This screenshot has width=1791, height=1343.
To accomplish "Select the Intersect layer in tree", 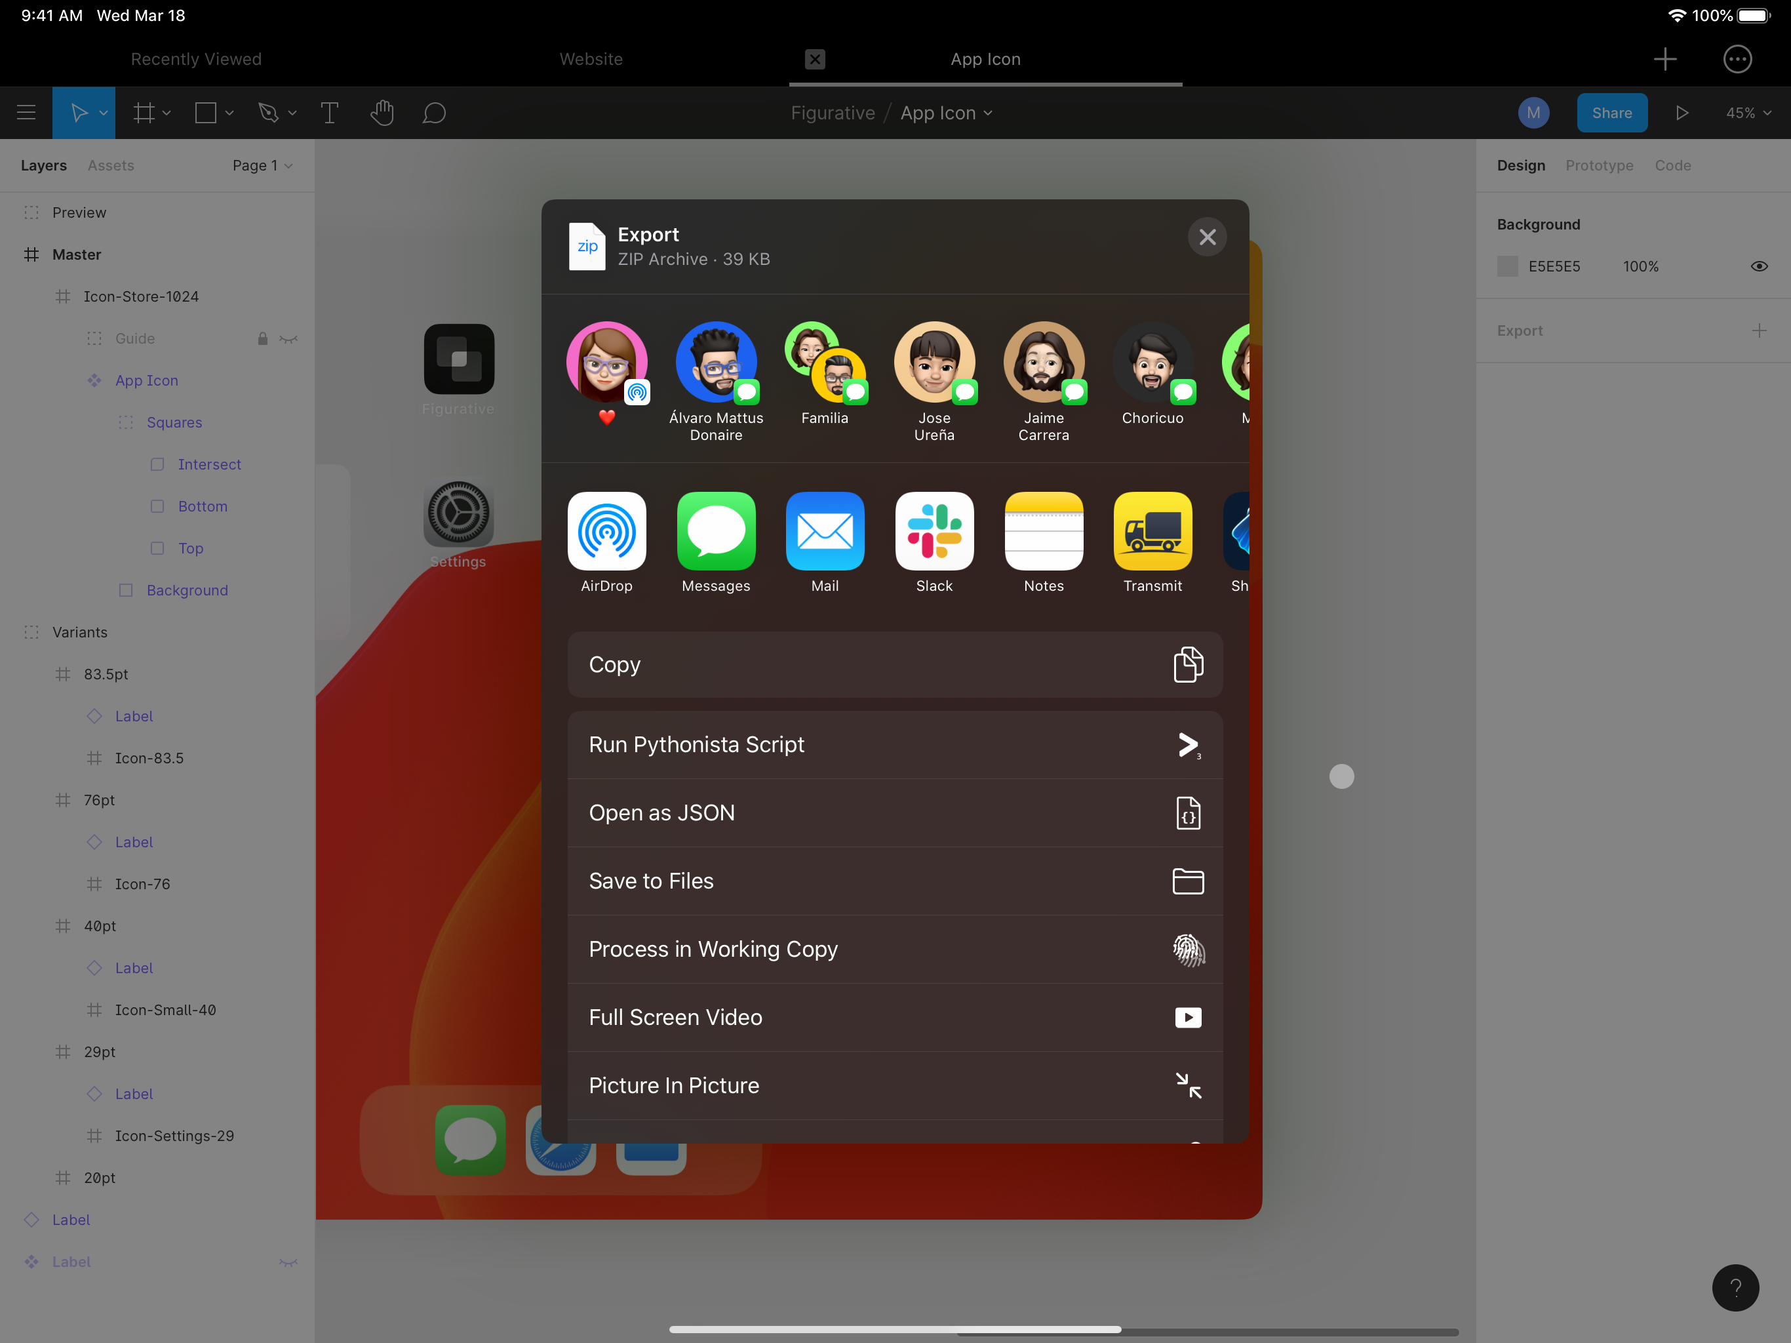I will 209,464.
